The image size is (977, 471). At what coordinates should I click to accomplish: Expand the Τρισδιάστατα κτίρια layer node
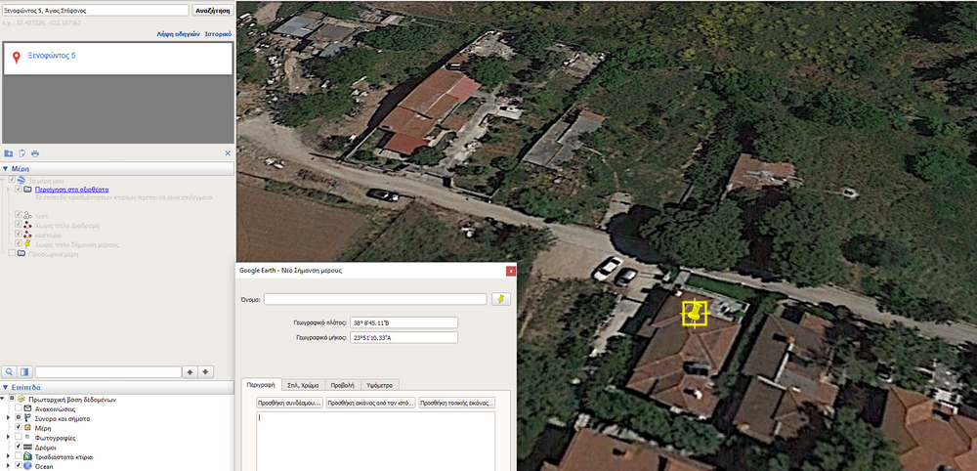pyautogui.click(x=9, y=456)
